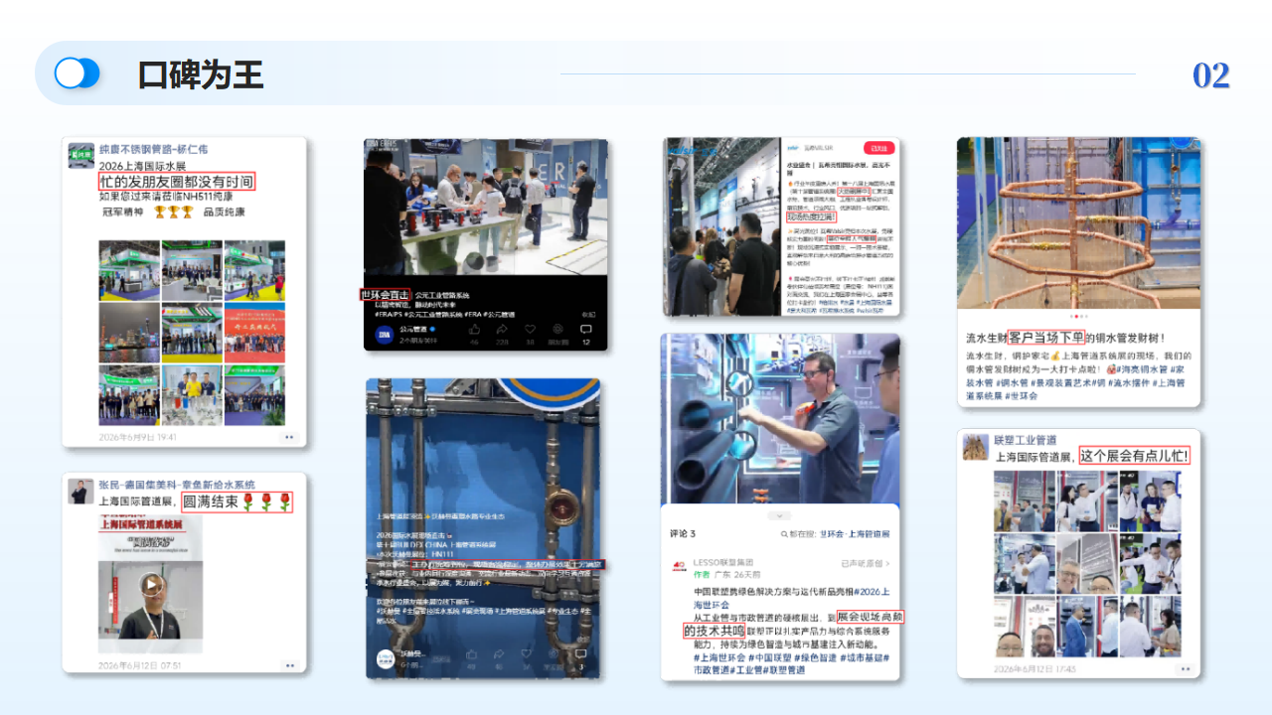The width and height of the screenshot is (1272, 715).
Task: Open the #上海世环会 hashtag
Action: (720, 657)
